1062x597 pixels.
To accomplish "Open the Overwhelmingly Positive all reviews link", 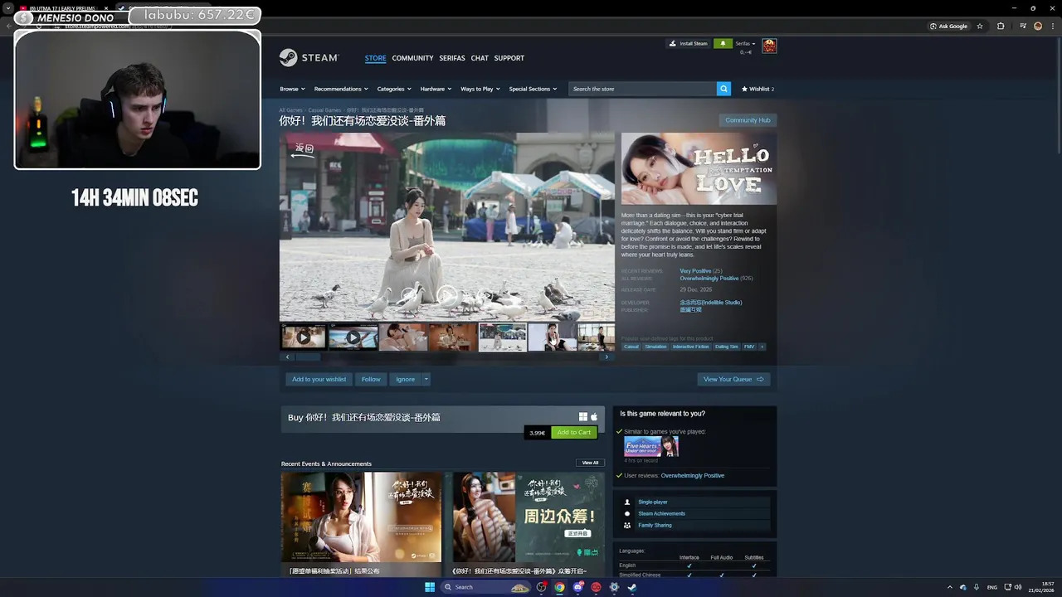I will coord(709,279).
